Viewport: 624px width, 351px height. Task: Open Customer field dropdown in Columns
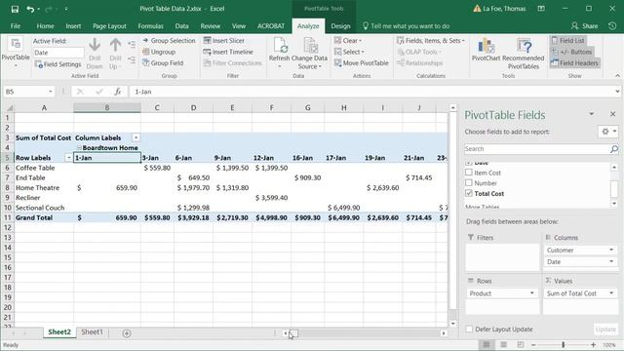coord(611,250)
